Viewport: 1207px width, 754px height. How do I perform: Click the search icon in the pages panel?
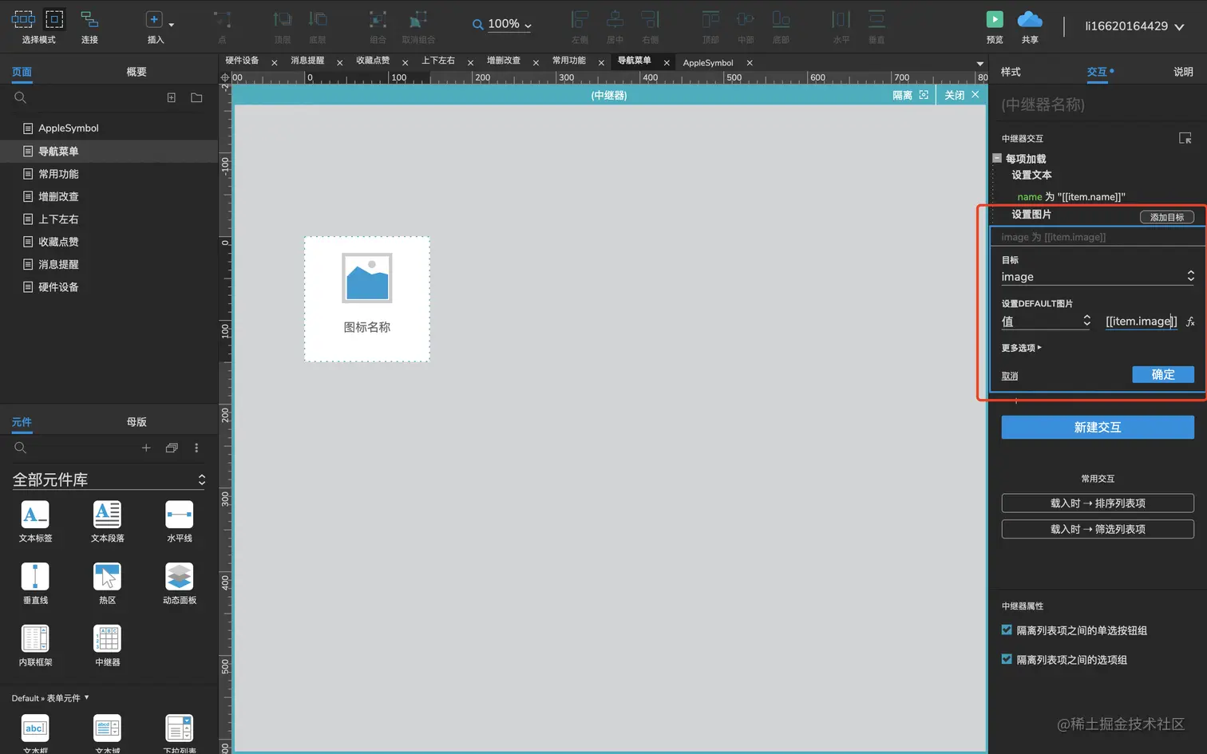(21, 97)
